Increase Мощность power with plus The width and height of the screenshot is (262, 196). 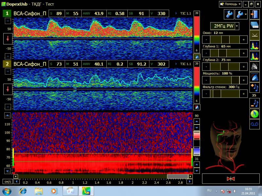click(x=244, y=80)
